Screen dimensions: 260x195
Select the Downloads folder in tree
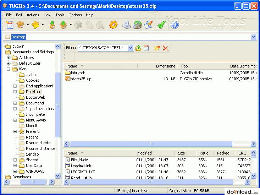[x=22, y=177]
